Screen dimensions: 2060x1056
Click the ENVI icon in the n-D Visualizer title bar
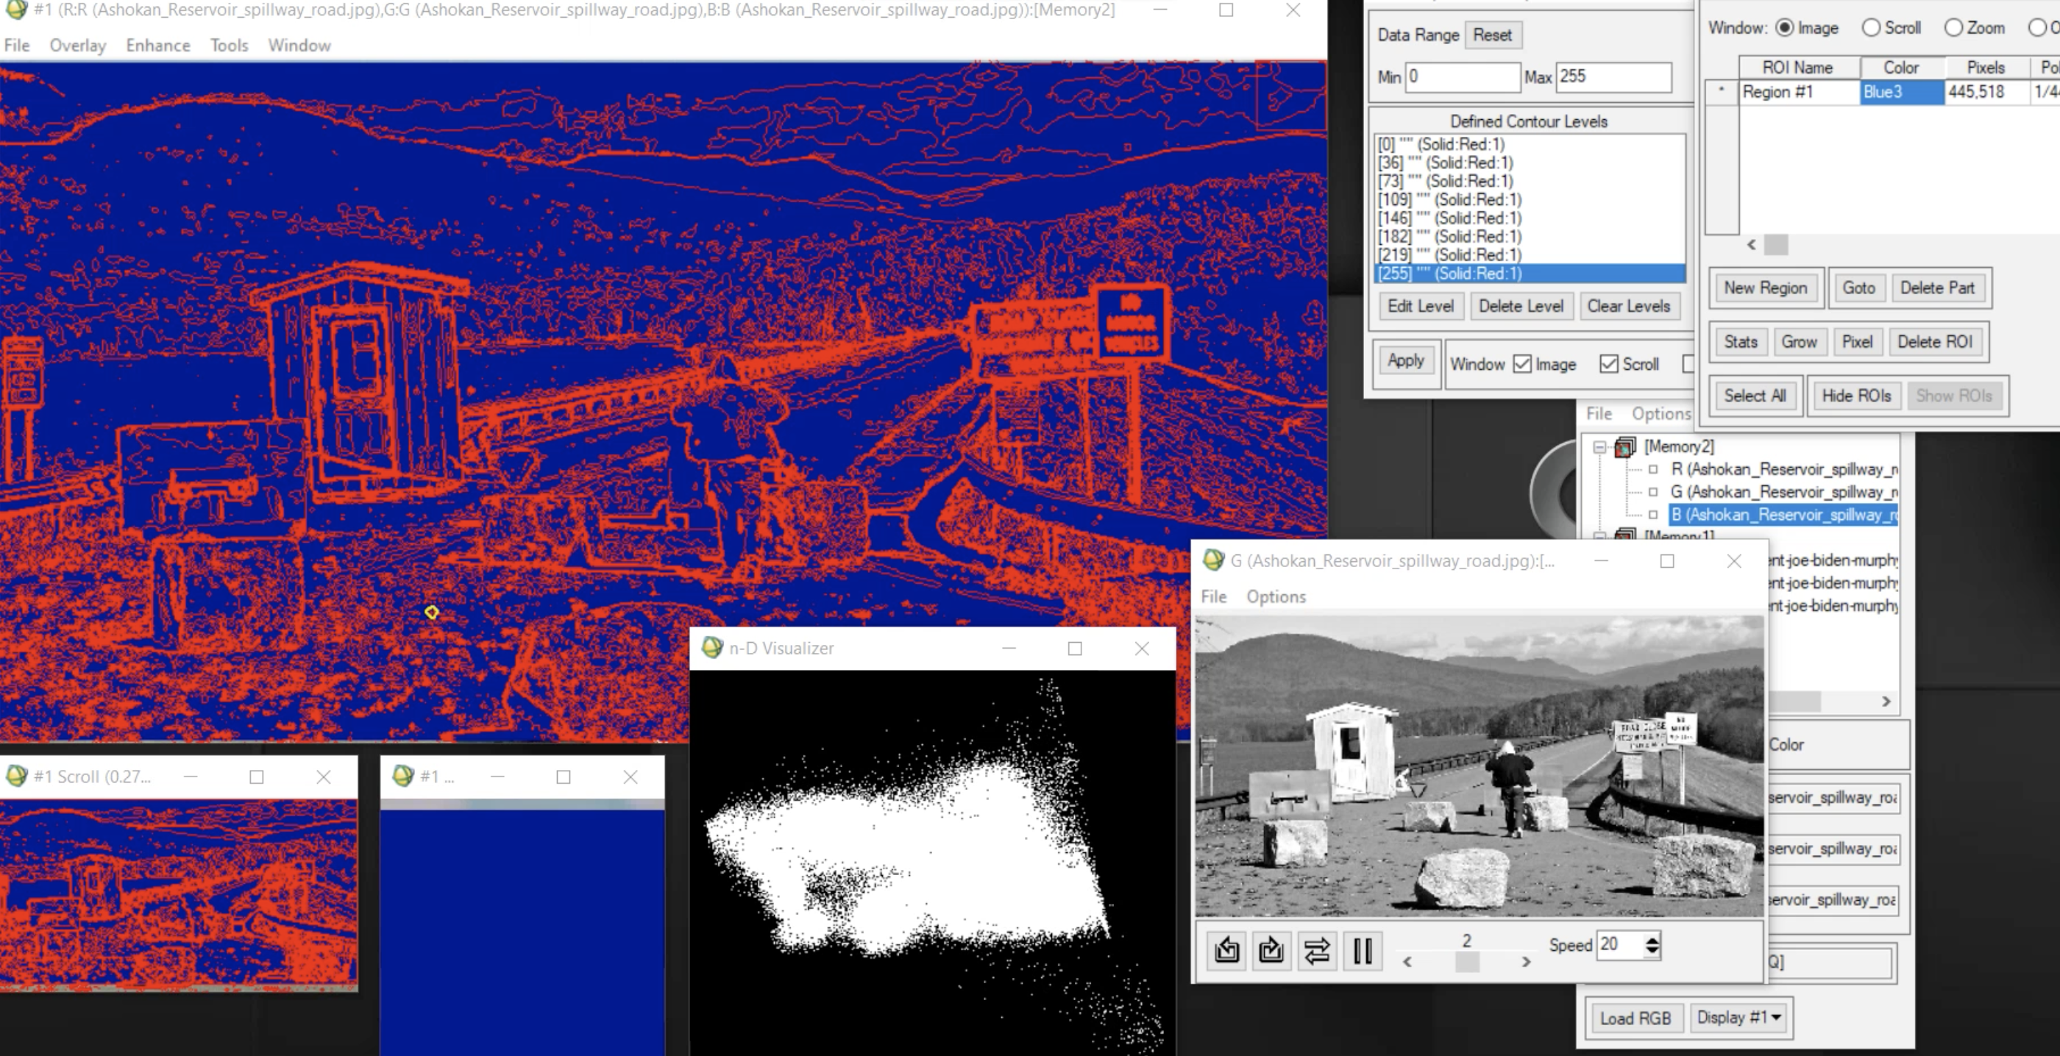pyautogui.click(x=711, y=648)
